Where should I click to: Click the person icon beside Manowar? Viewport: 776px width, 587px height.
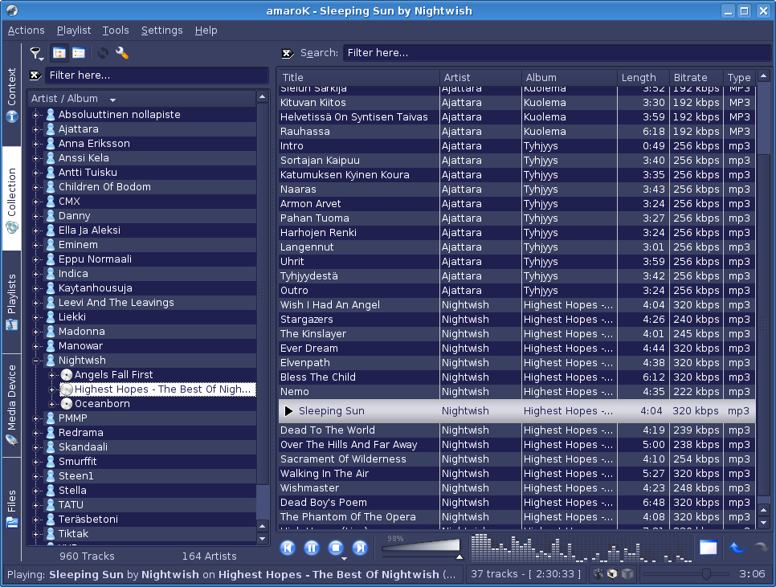click(51, 346)
